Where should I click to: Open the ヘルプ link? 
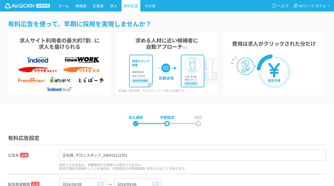283,6
